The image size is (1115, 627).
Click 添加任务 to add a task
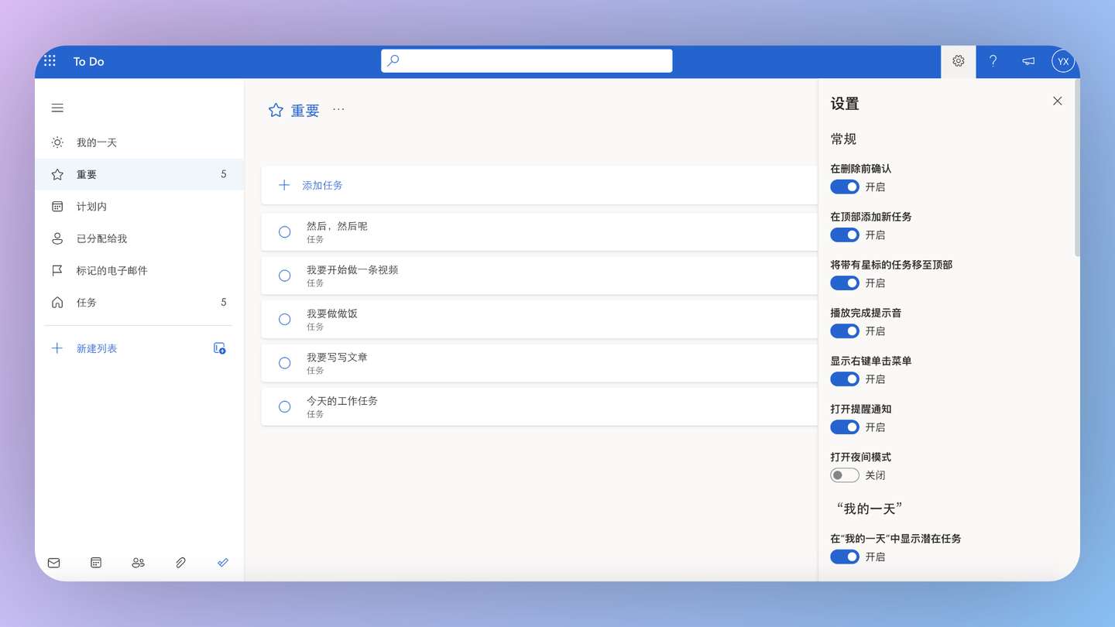pyautogui.click(x=322, y=185)
